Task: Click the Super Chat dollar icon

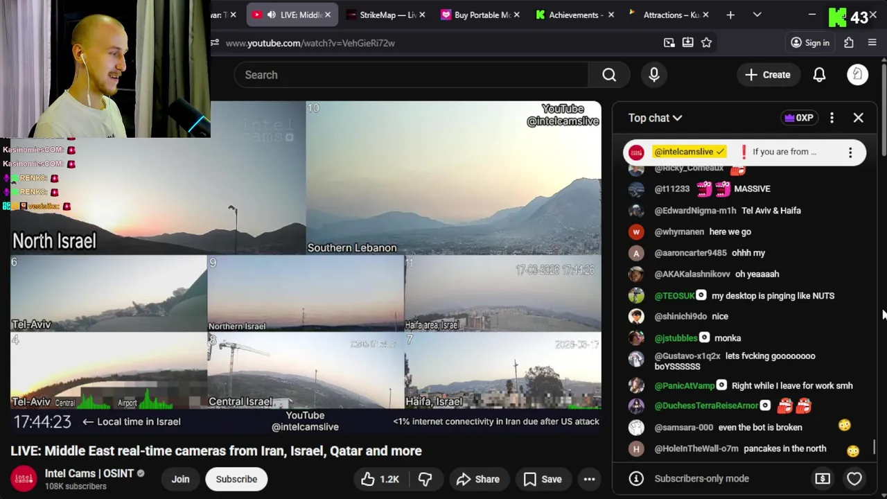Action: point(823,478)
